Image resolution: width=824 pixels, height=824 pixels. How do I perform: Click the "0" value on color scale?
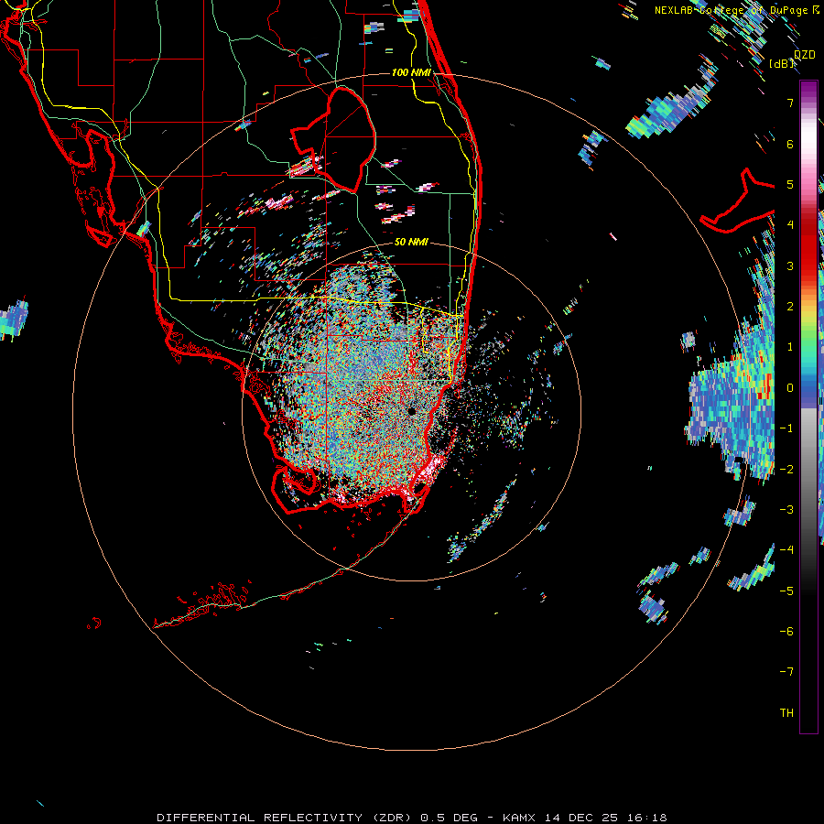pos(790,388)
